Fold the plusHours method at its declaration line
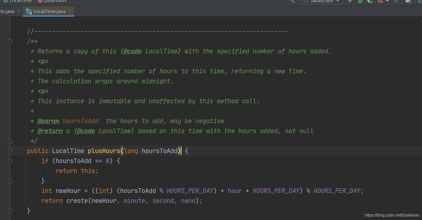This screenshot has height=220, width=422. pos(10,151)
